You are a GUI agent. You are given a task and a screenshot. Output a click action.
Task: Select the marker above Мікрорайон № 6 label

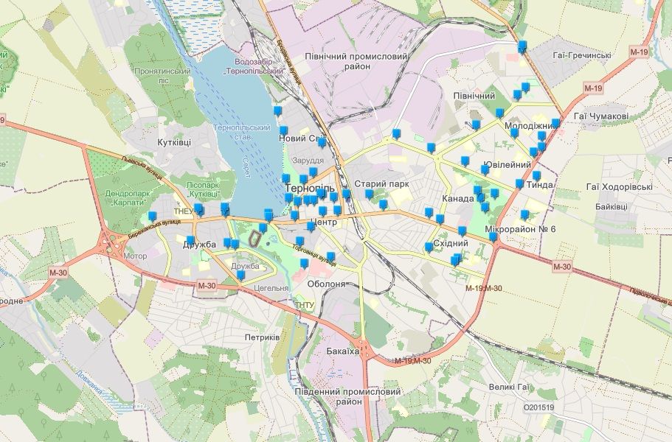524,215
